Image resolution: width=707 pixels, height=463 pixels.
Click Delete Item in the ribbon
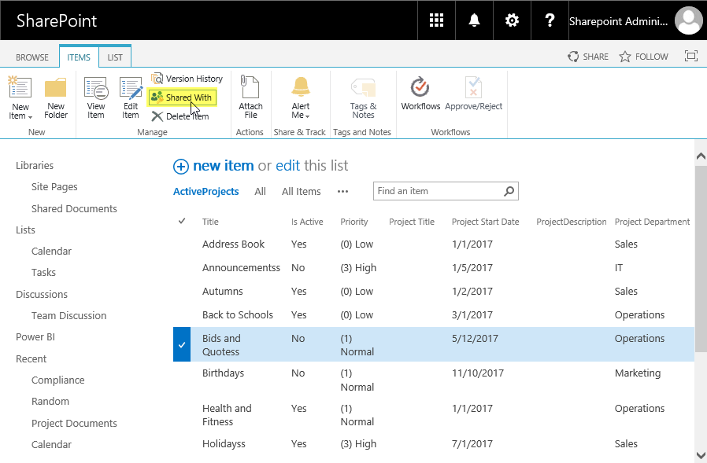(180, 116)
